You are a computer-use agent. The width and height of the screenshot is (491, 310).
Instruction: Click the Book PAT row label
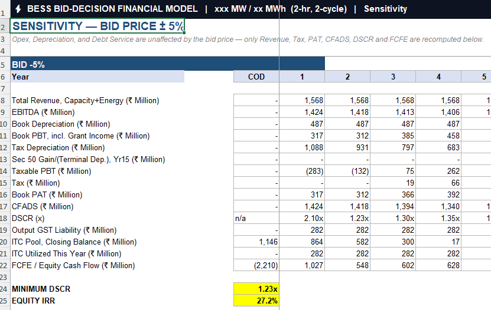pyautogui.click(x=47, y=195)
